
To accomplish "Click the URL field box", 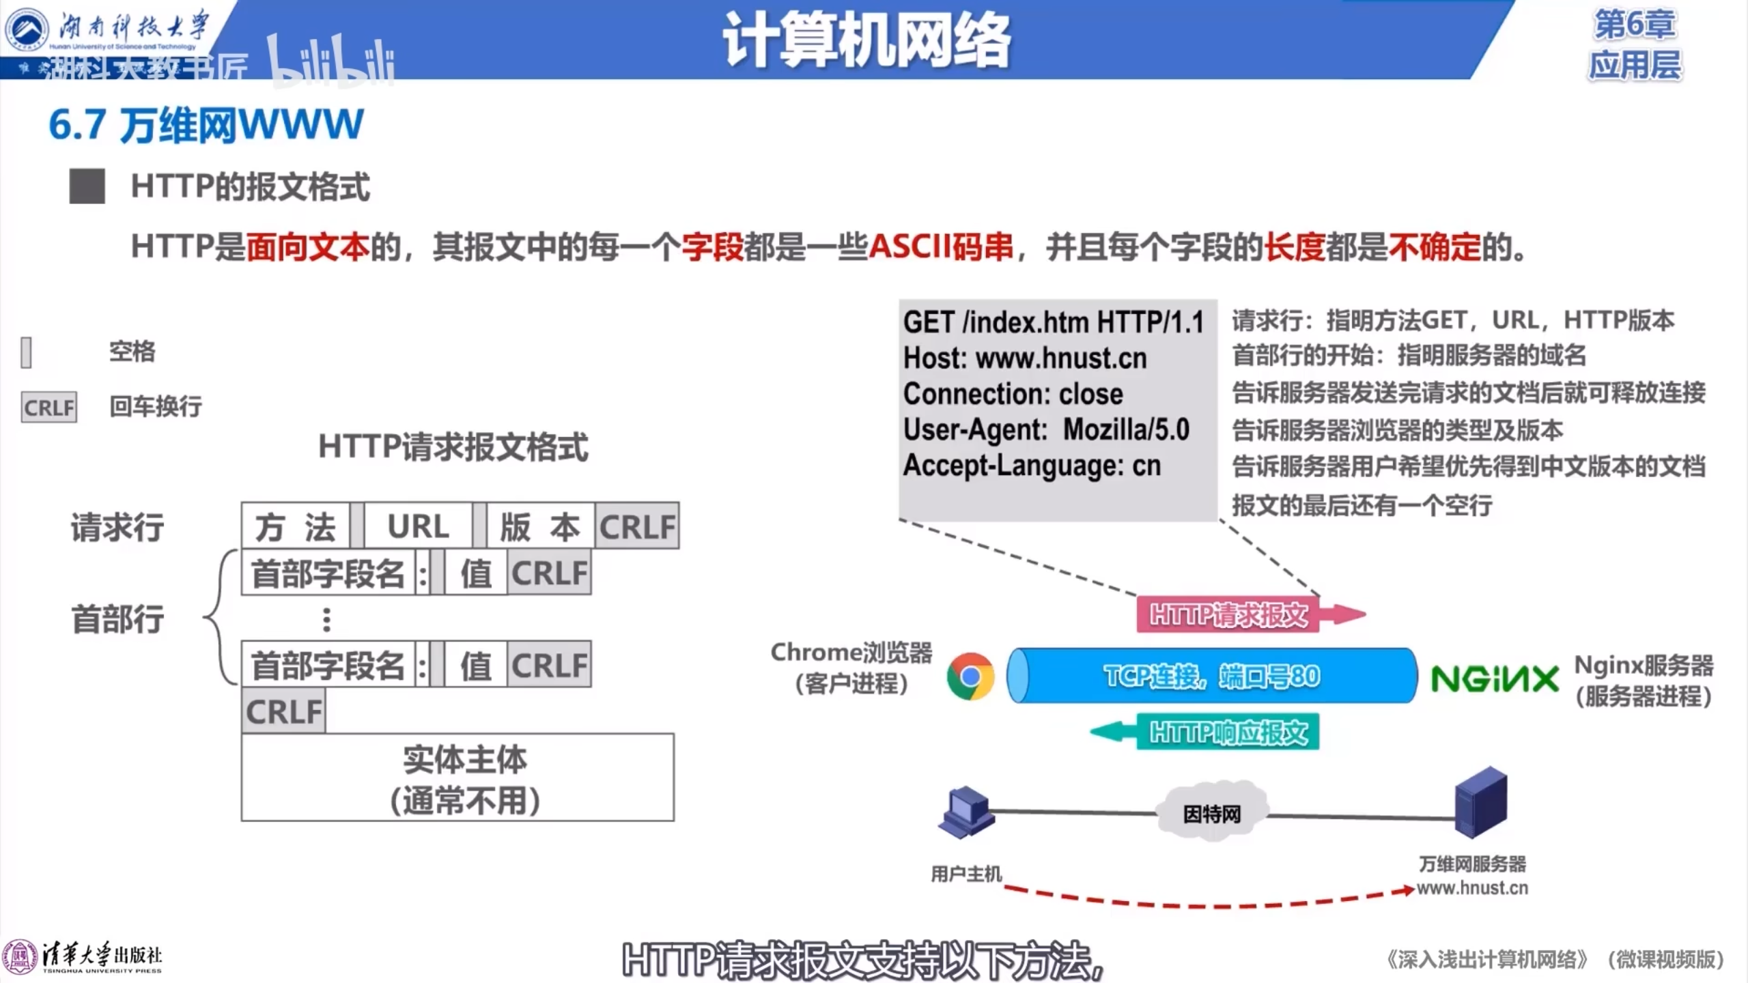I will 418,526.
